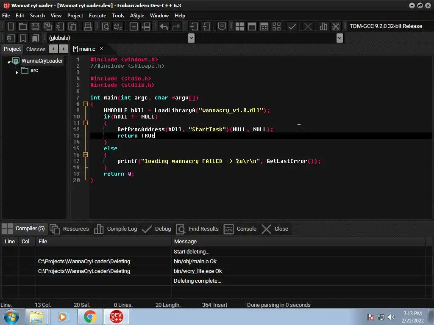434x325 pixels.
Task: Click the Unindent toolbar icon
Action: pyautogui.click(x=206, y=26)
